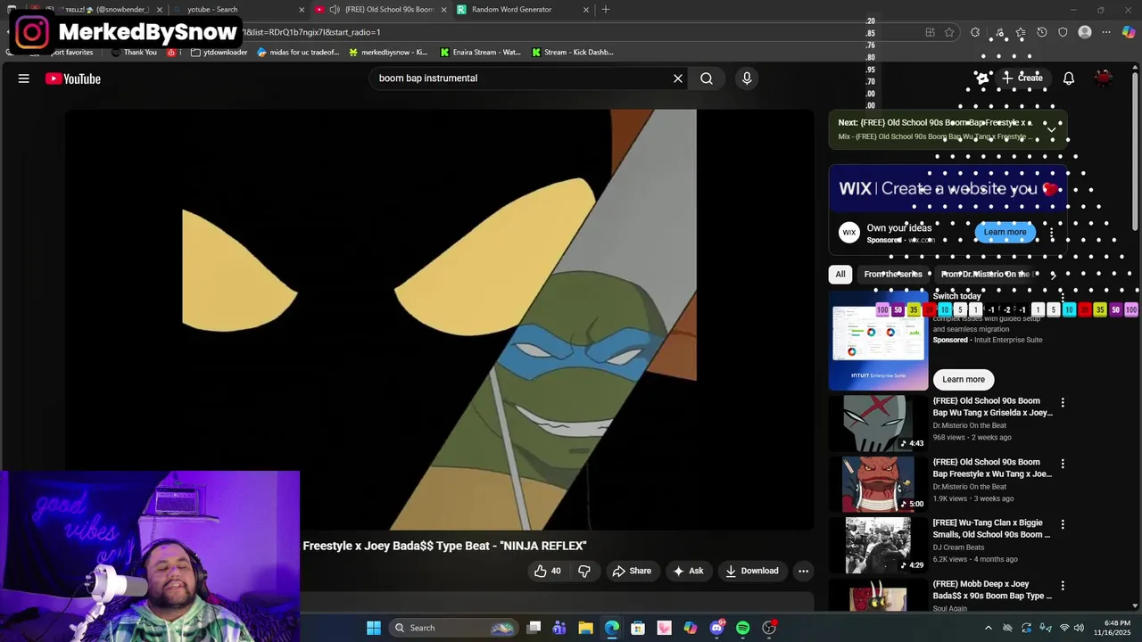Mute the playing tab's speaker icon

pos(334,10)
